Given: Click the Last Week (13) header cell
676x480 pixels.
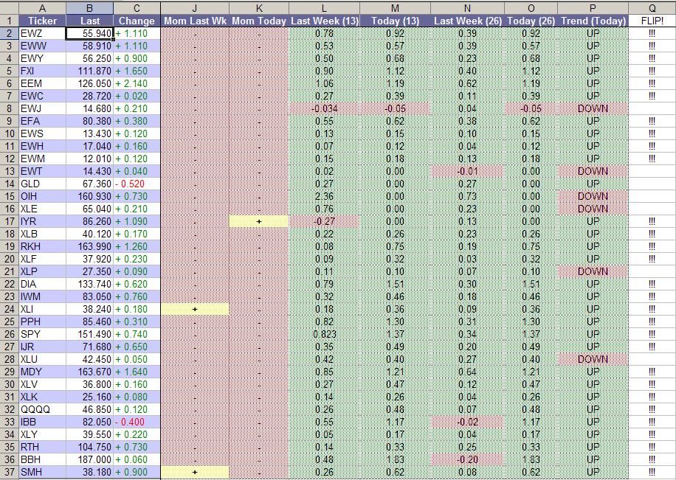Looking at the screenshot, I should (324, 21).
